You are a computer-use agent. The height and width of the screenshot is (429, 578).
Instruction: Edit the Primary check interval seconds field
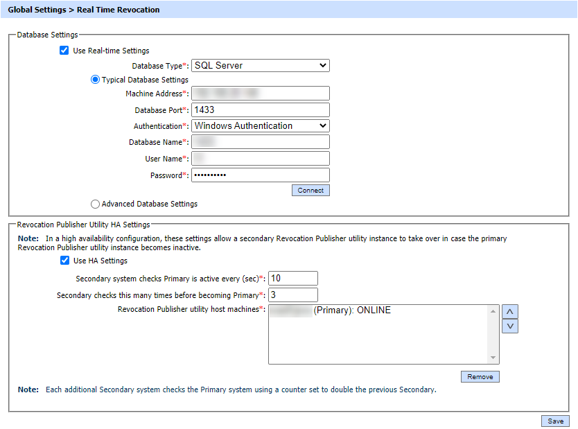[292, 278]
